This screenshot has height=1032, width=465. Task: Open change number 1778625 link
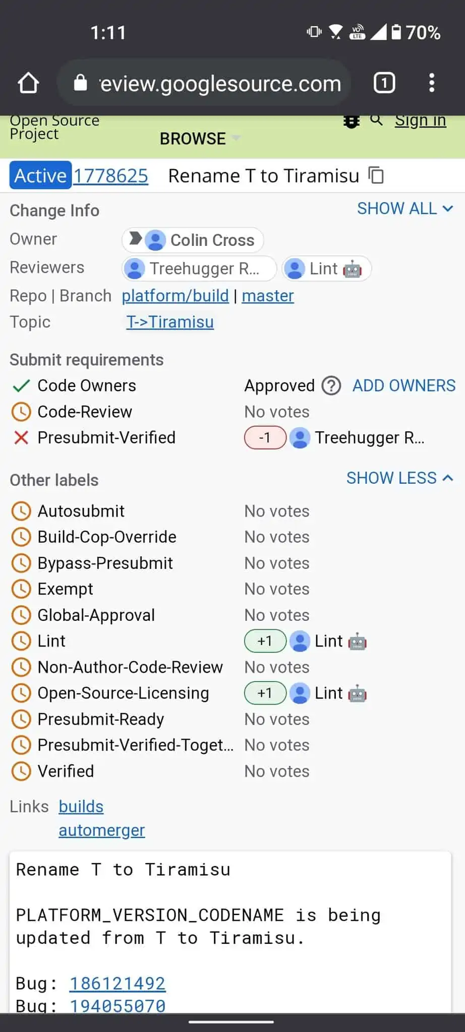tap(110, 176)
